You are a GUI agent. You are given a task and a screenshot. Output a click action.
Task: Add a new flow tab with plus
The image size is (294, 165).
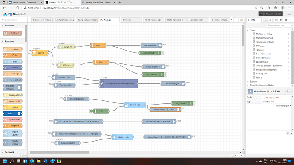pyautogui.click(x=236, y=20)
